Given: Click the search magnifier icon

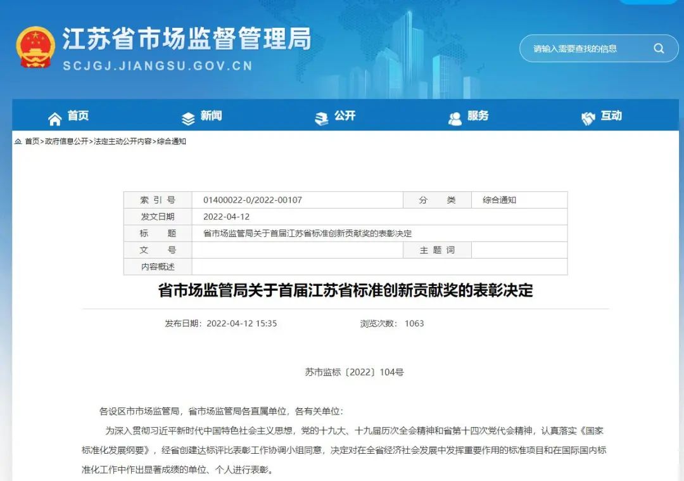Looking at the screenshot, I should click(x=659, y=48).
